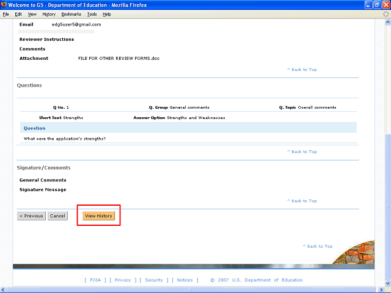
Task: Open the Help menu
Action: click(107, 14)
